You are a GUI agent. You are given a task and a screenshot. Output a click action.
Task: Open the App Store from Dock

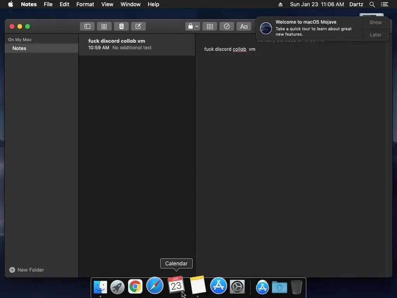click(x=219, y=286)
